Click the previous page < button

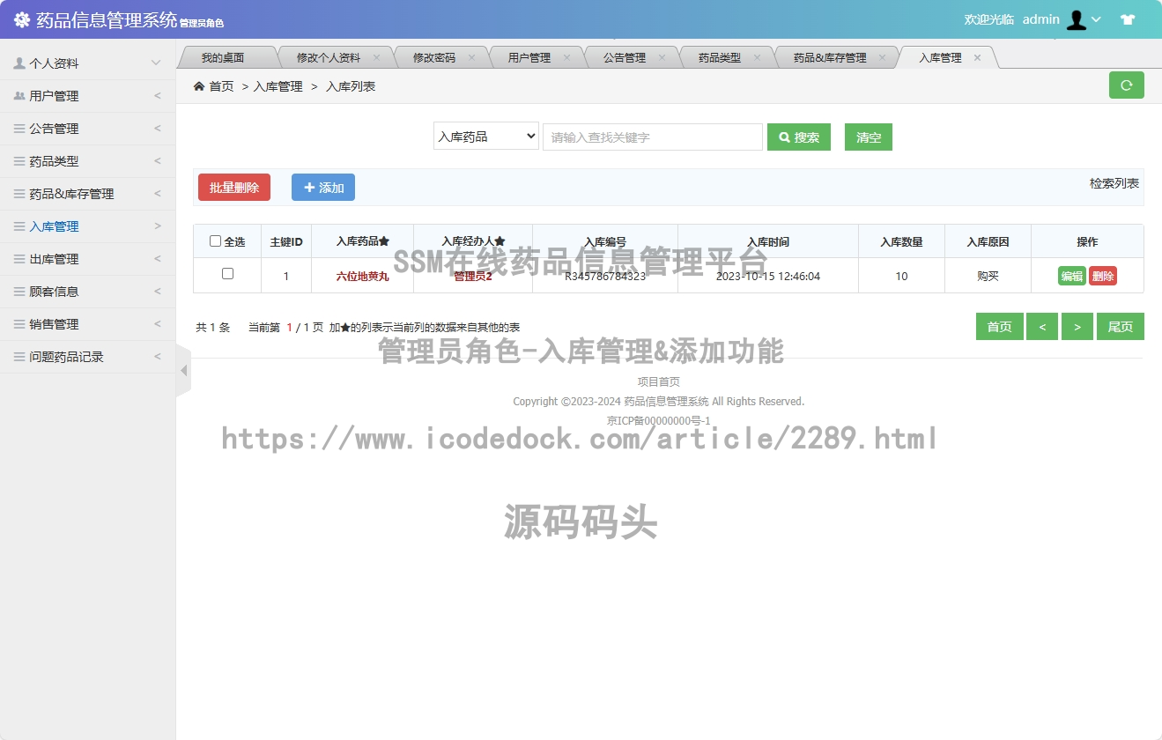1042,327
